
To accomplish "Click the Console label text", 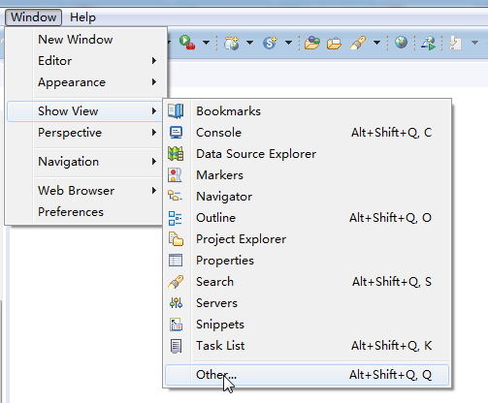I will pos(219,133).
